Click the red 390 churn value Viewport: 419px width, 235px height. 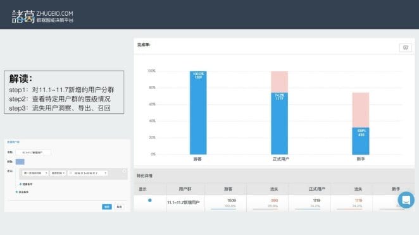pyautogui.click(x=275, y=200)
